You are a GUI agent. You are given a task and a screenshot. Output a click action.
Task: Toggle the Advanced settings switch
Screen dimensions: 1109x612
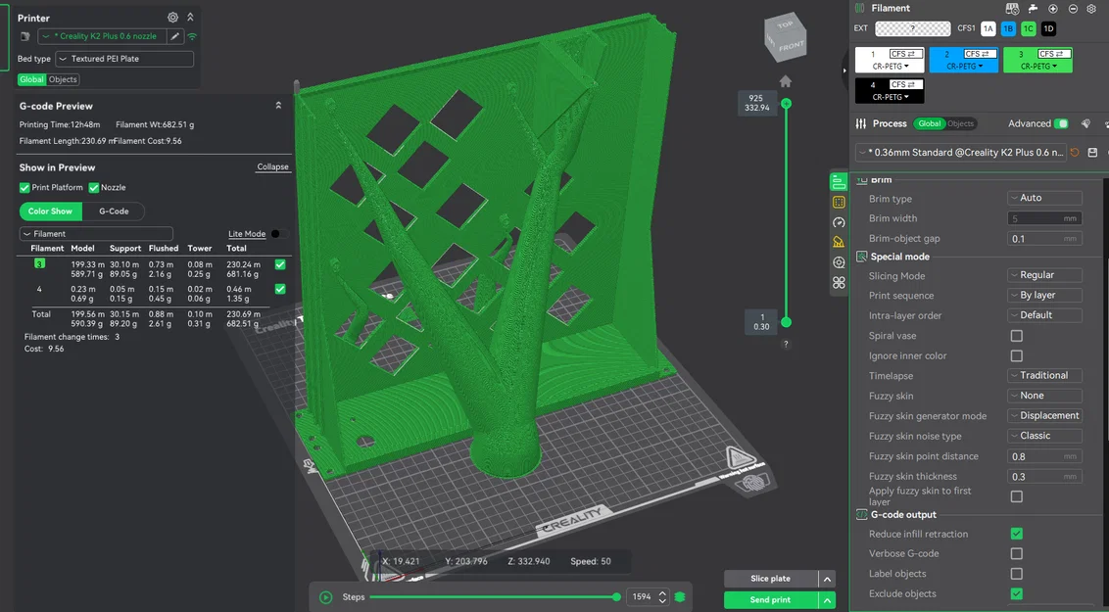(x=1061, y=123)
